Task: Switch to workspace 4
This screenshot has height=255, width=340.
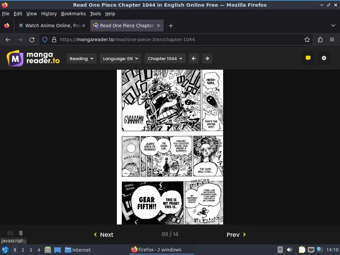Action: point(39,250)
